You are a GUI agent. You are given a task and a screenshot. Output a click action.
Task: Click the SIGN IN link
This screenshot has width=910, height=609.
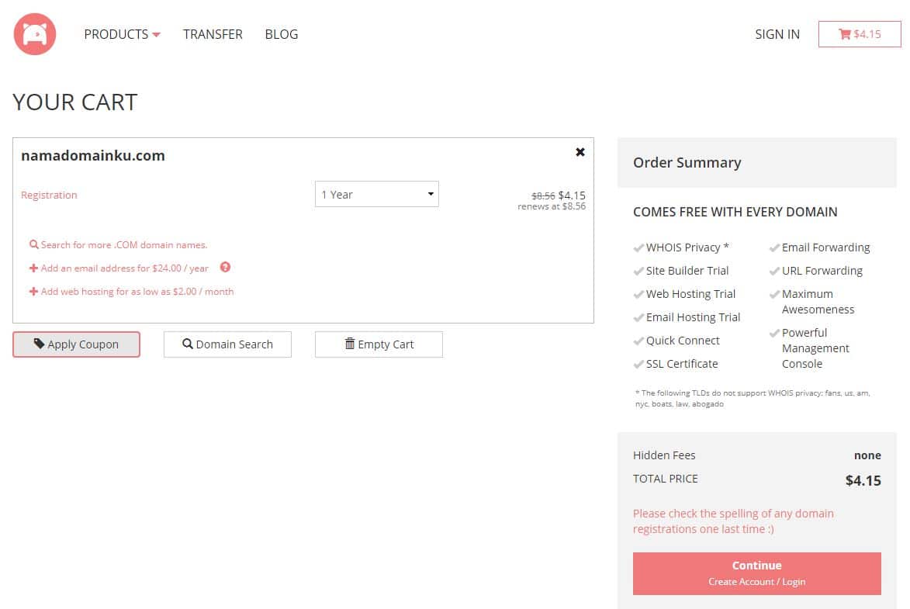777,34
